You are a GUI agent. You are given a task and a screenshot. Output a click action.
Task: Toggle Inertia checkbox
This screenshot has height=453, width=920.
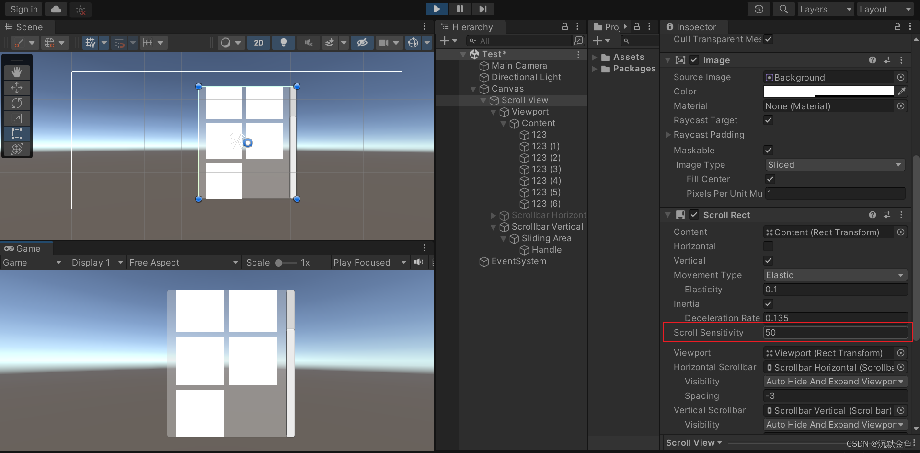[x=768, y=304]
